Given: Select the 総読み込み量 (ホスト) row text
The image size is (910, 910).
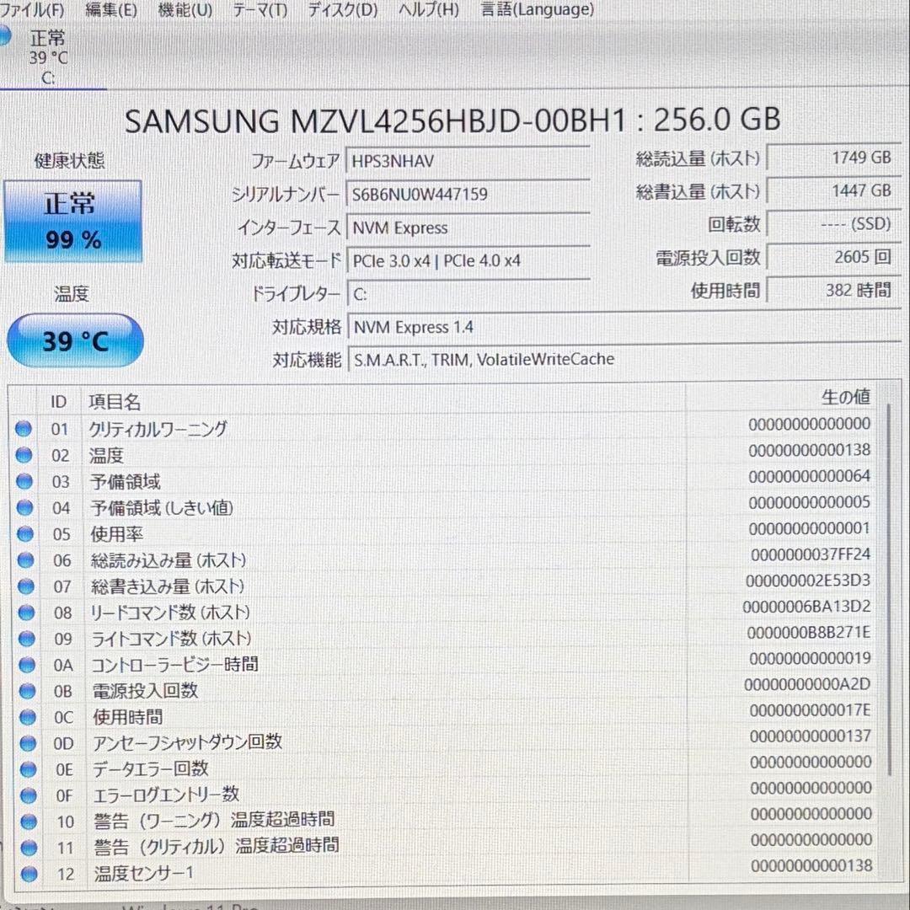Looking at the screenshot, I should coord(169,560).
